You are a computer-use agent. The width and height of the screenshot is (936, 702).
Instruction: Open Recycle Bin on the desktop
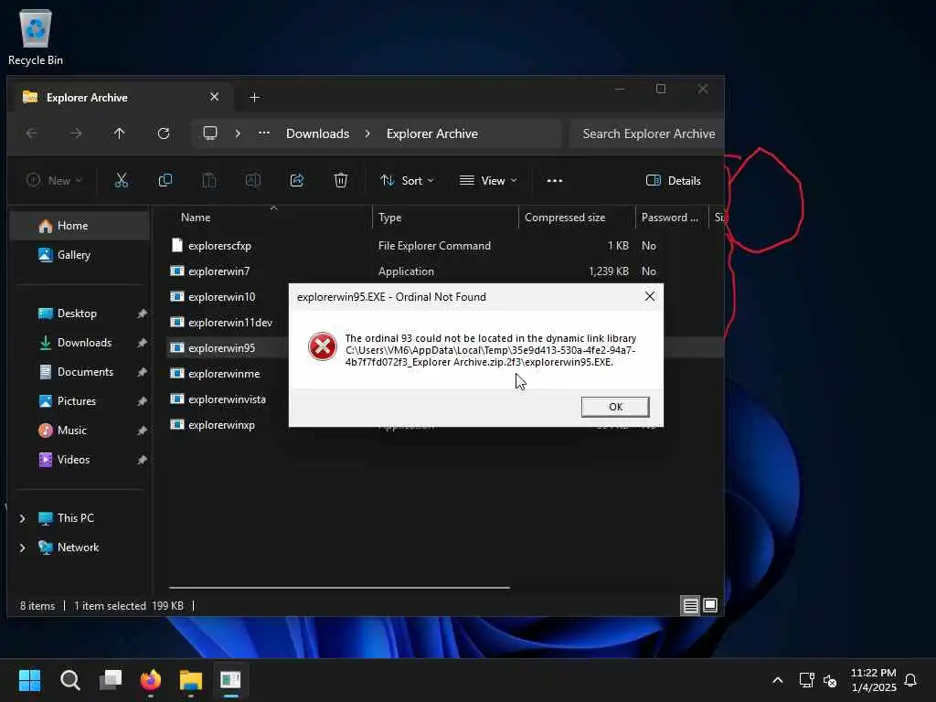(x=36, y=37)
